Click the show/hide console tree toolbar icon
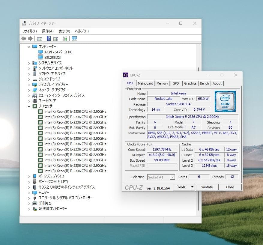 (x=39, y=39)
